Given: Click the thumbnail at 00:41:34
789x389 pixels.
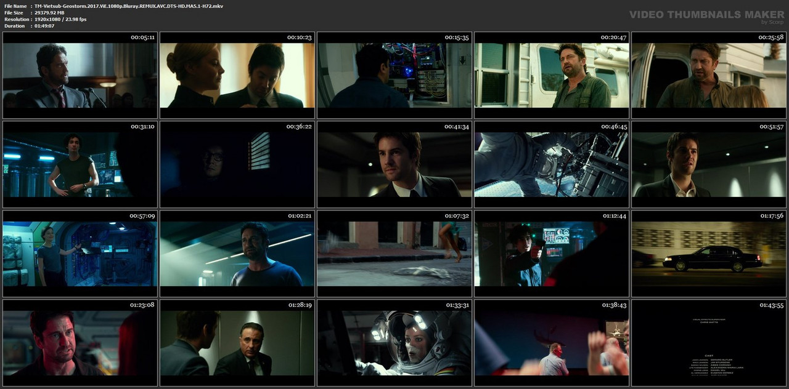Looking at the screenshot, I should 394,164.
